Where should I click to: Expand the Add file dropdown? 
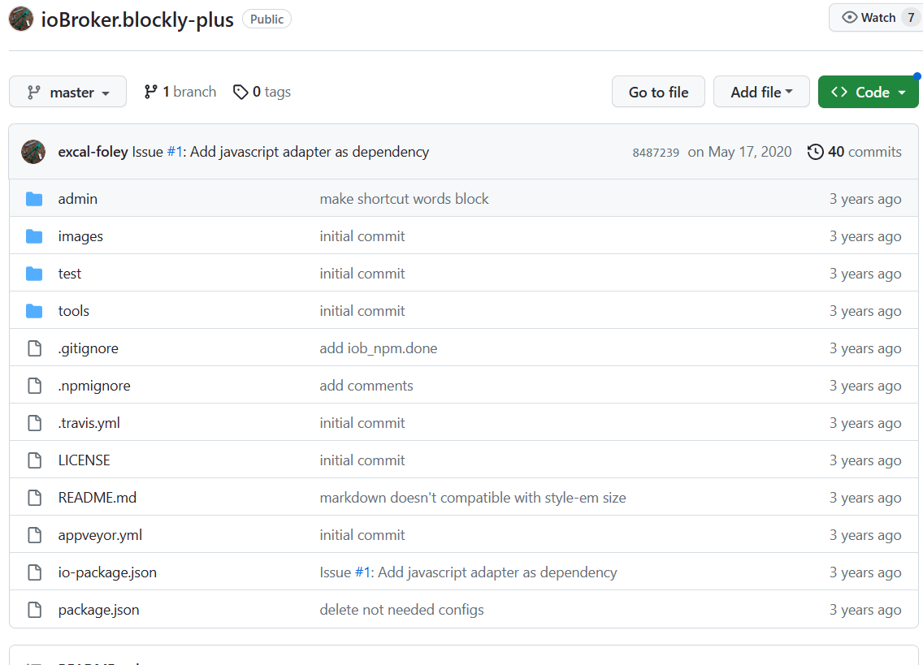point(761,93)
